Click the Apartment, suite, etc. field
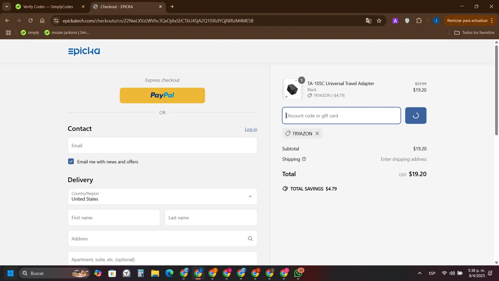 pos(162,259)
